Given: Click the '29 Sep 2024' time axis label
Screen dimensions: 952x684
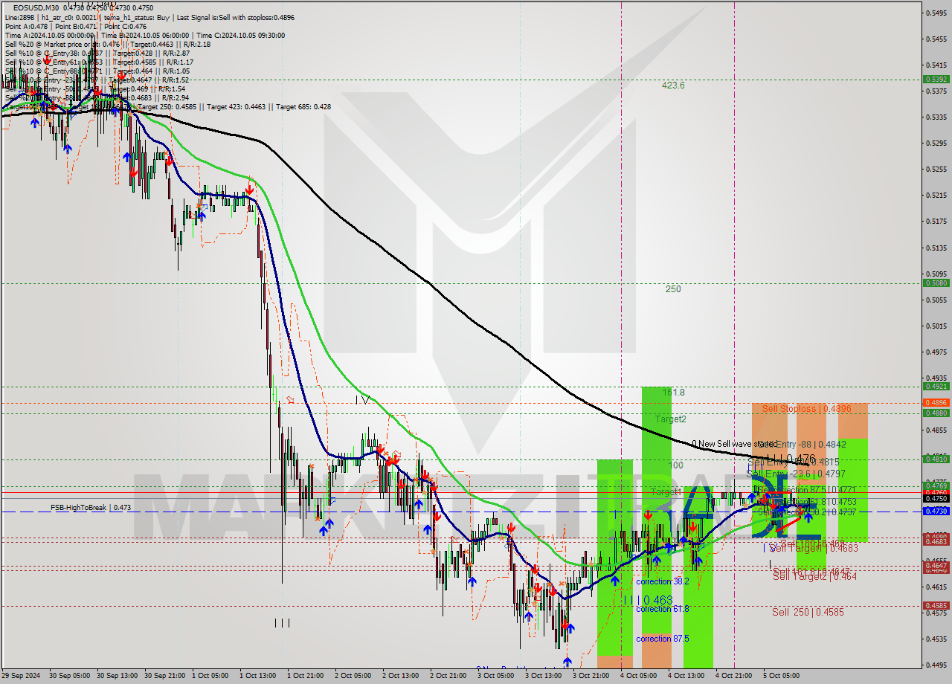Looking at the screenshot, I should tap(22, 676).
